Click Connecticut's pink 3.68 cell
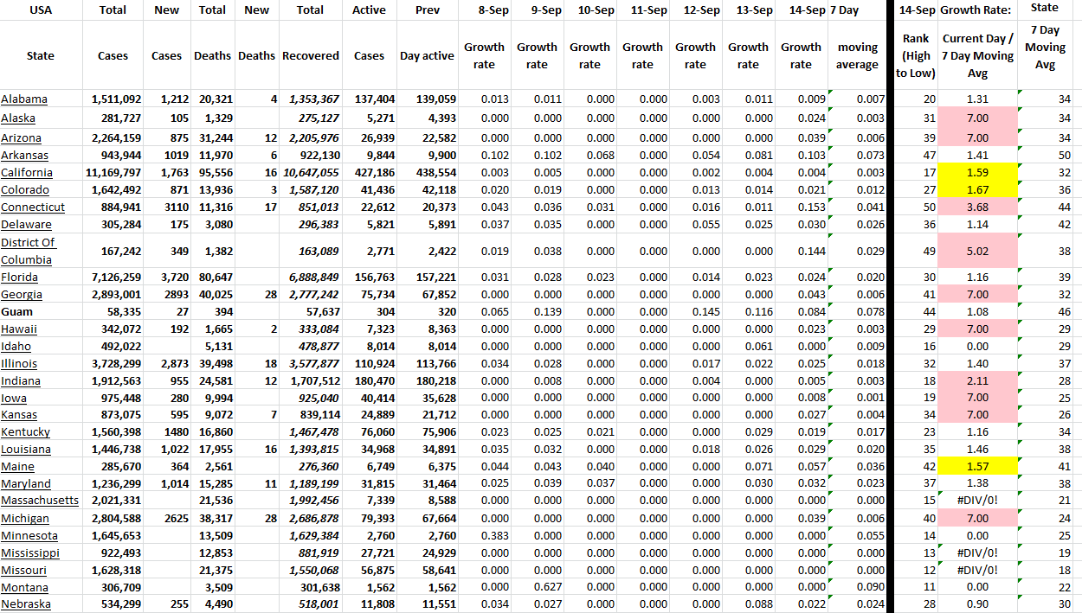Viewport: 1082px width, 613px height. coord(976,208)
